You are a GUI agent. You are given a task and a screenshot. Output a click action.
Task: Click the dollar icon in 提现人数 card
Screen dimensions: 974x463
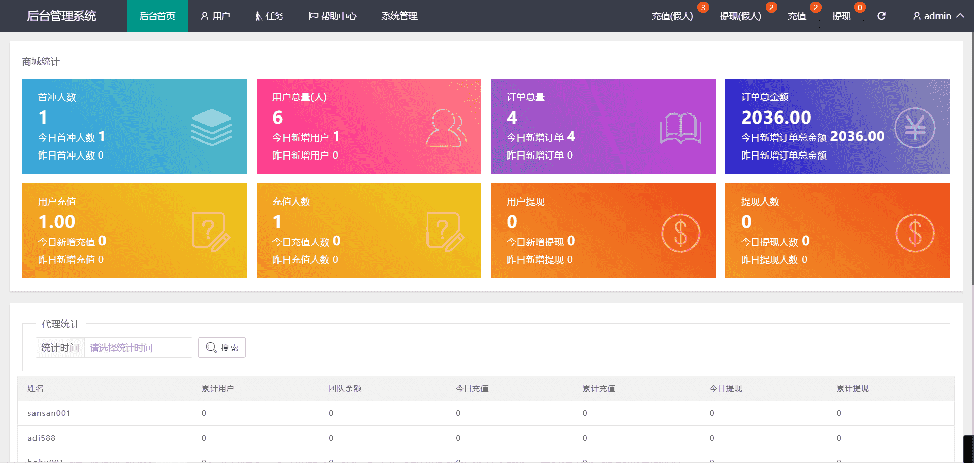click(915, 233)
